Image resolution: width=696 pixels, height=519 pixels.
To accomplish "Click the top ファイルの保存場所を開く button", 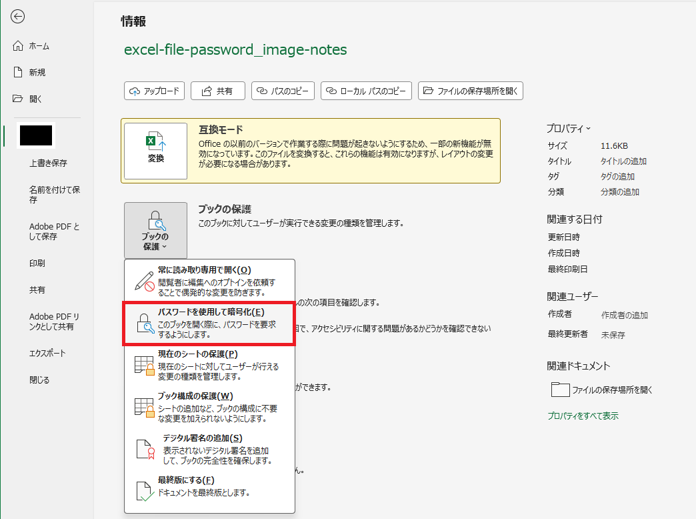I will (471, 91).
